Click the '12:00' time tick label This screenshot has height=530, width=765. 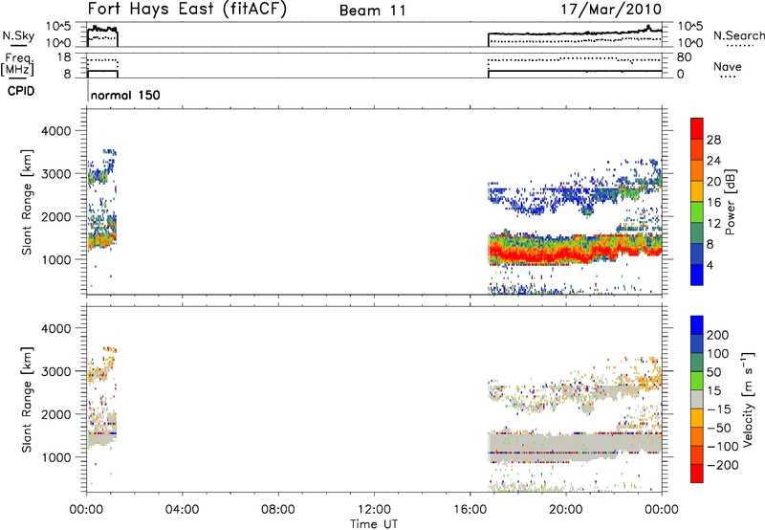[374, 510]
